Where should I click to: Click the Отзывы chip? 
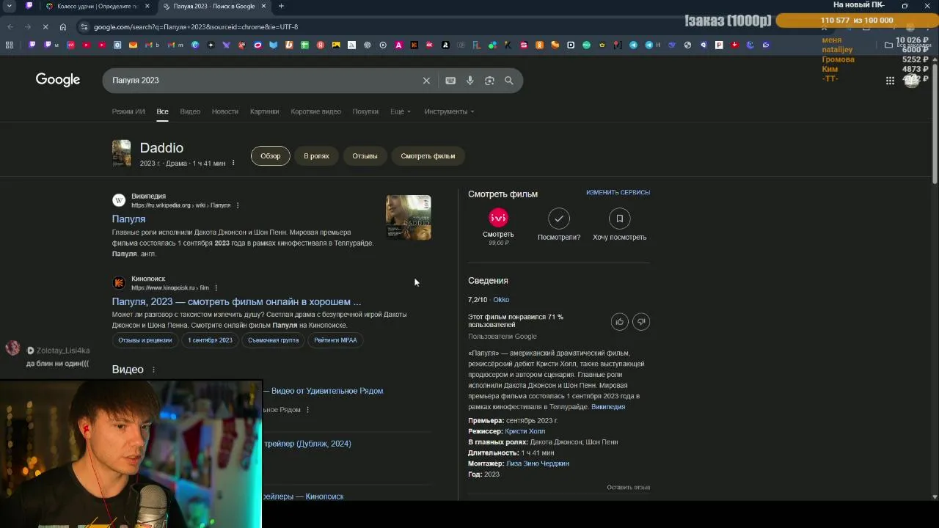coord(365,155)
